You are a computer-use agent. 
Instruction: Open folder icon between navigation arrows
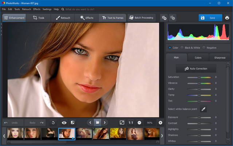[x=97, y=123]
